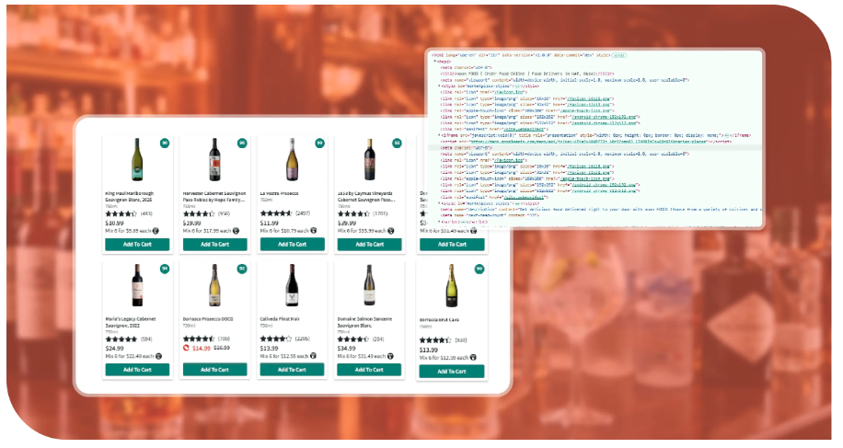
Task: Click La Vostra Prosecco bottle image
Action: (292, 159)
